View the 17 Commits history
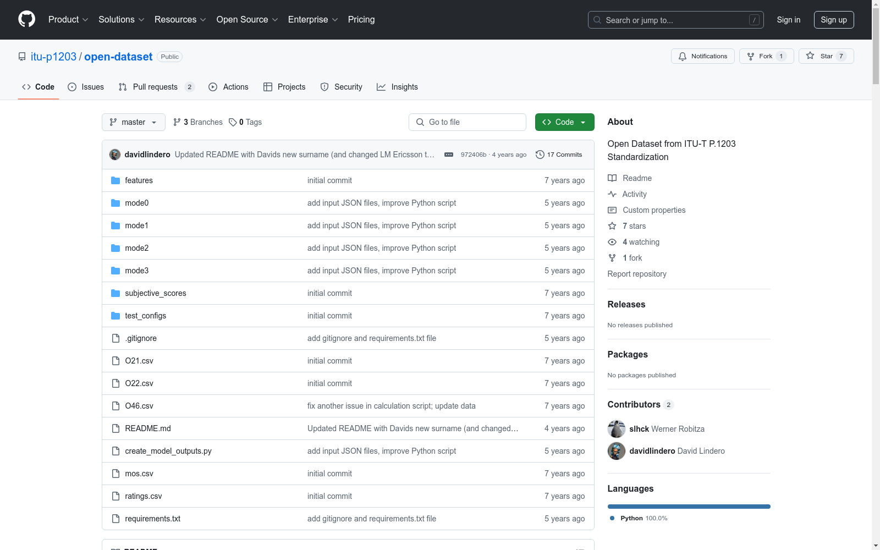 point(559,155)
